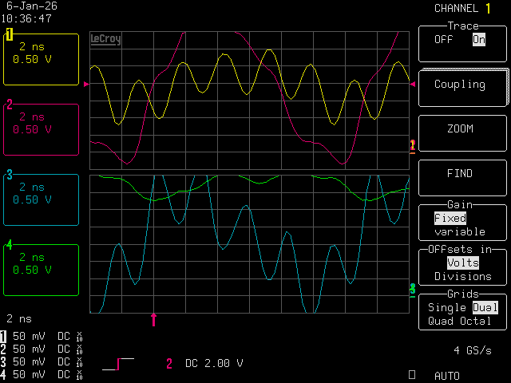This screenshot has height=383, width=511.
Task: Click the rising edge trigger symbol
Action: [x=118, y=364]
